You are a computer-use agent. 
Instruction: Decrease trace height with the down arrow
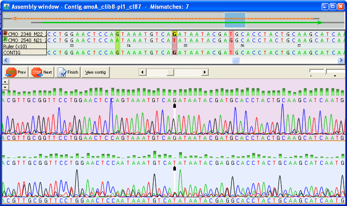pos(6,87)
